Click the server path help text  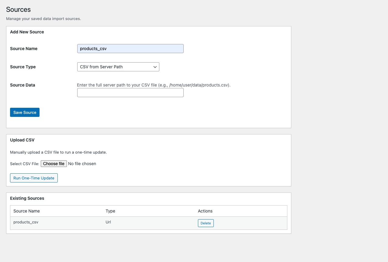tap(154, 85)
